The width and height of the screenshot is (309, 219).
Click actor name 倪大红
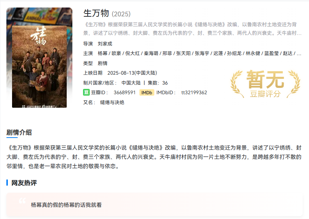point(132,54)
